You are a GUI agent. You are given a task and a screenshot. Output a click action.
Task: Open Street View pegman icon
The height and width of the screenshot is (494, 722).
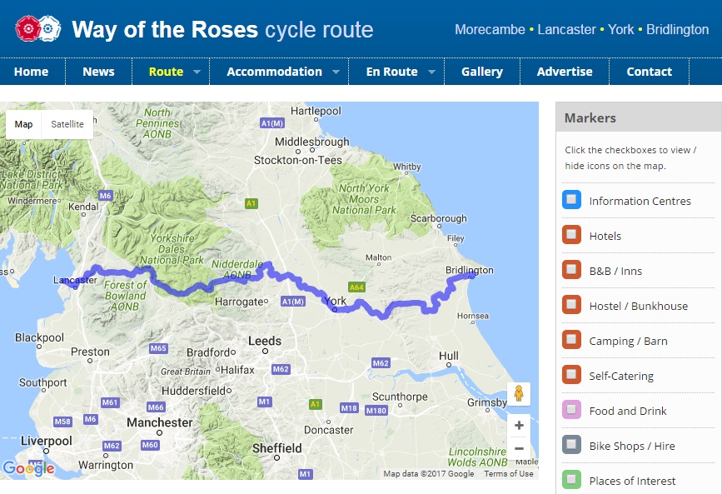(x=519, y=393)
